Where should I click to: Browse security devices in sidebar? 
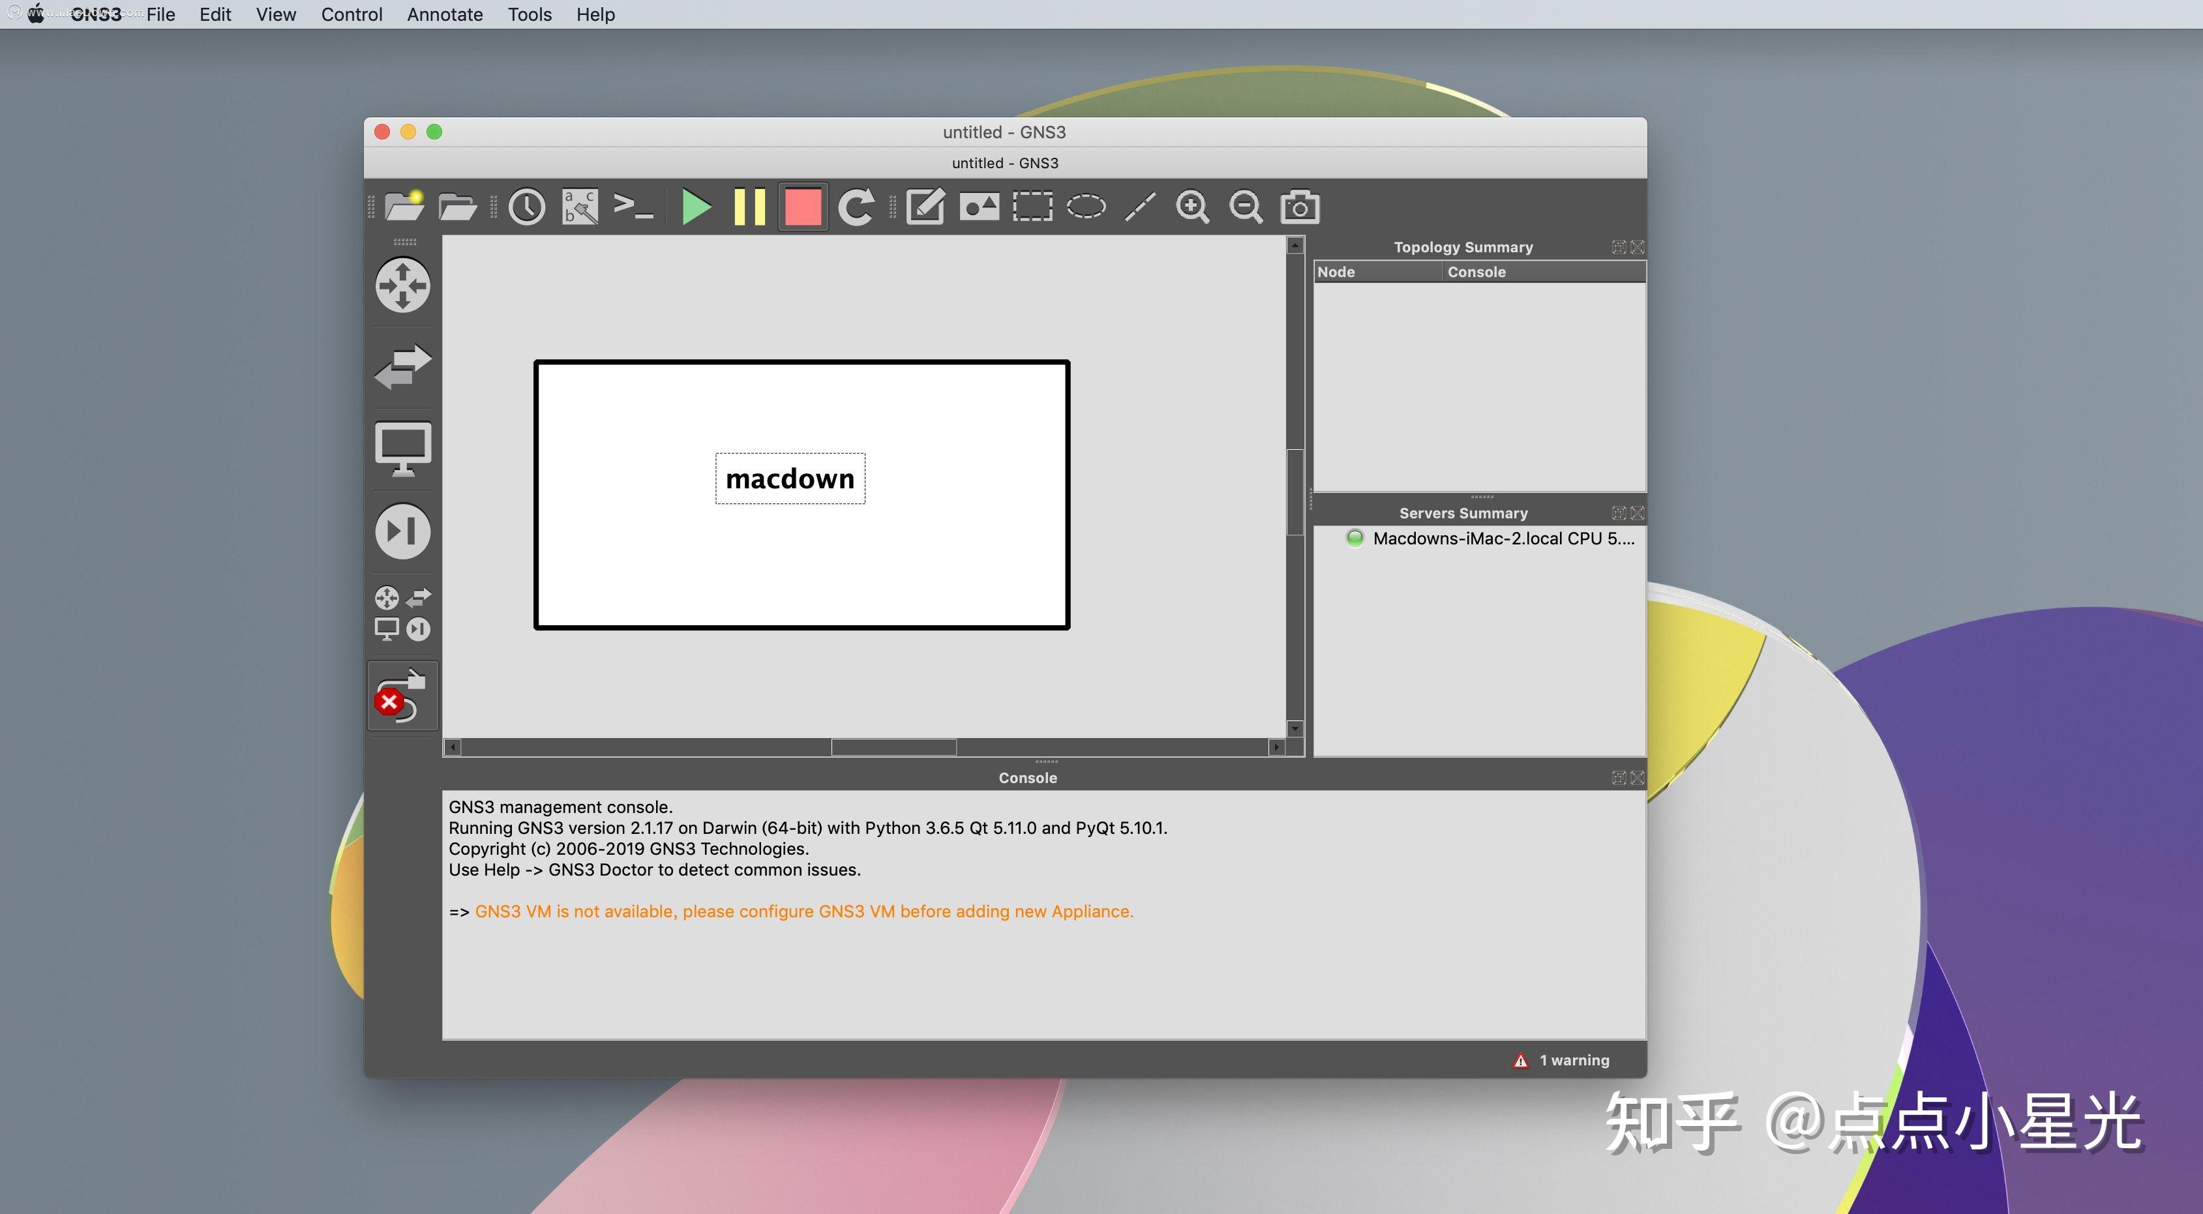(403, 531)
